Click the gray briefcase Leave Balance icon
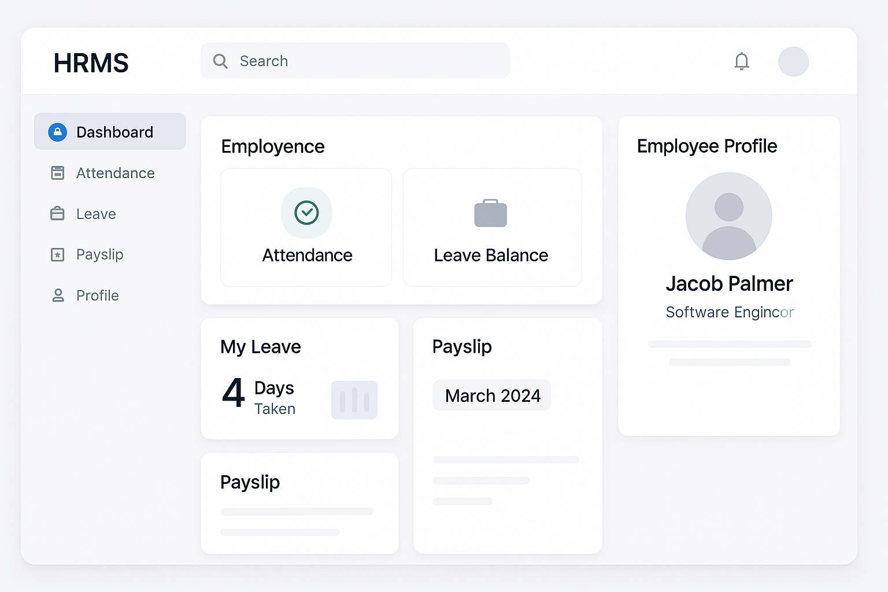The height and width of the screenshot is (592, 888). [x=491, y=214]
